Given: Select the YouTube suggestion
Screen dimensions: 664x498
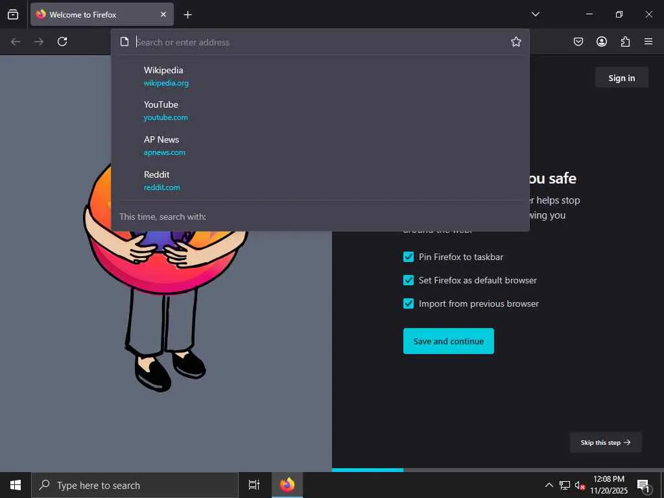Looking at the screenshot, I should [x=320, y=110].
